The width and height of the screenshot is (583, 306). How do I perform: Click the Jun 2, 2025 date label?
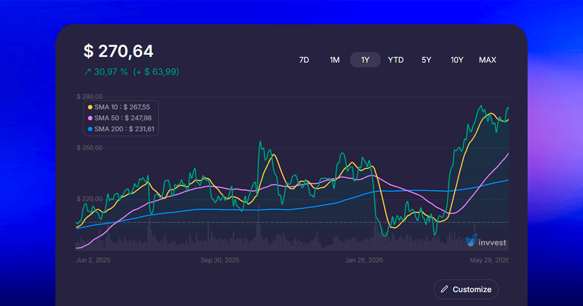coord(93,260)
